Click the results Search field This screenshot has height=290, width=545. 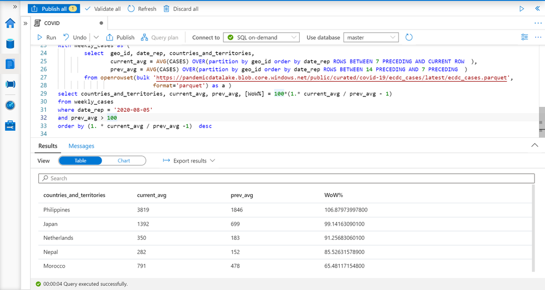pyautogui.click(x=286, y=178)
